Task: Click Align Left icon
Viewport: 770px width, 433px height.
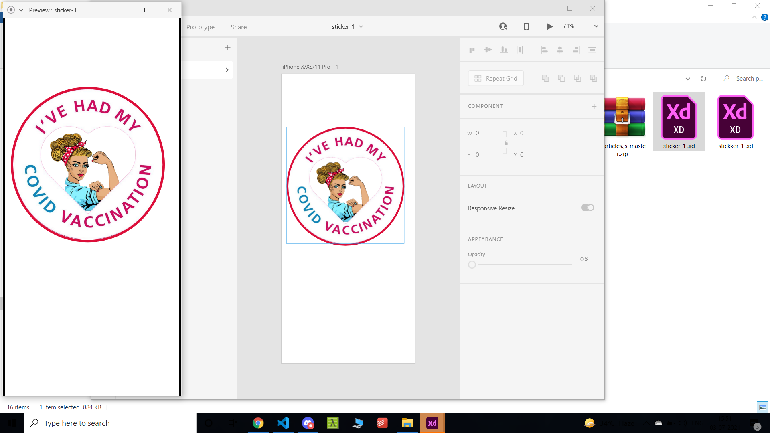Action: coord(544,50)
